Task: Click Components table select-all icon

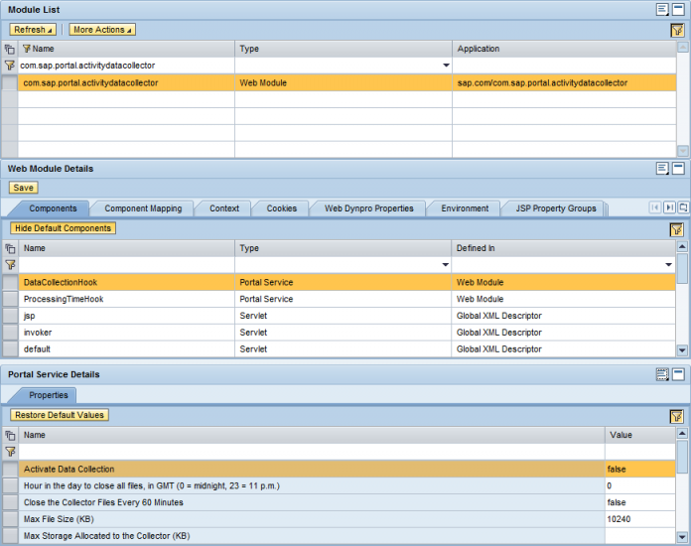Action: coord(10,248)
